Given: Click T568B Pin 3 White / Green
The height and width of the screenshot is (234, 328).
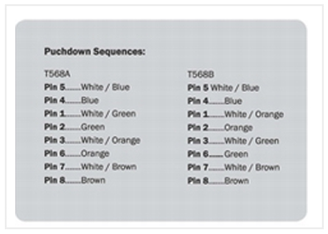Looking at the screenshot, I should pyautogui.click(x=233, y=141).
